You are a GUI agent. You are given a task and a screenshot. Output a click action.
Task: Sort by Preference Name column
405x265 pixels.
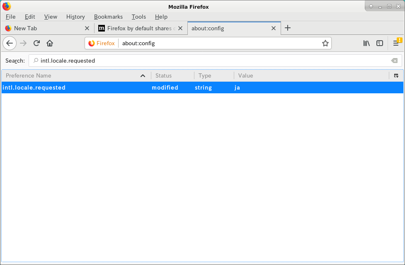(76, 75)
